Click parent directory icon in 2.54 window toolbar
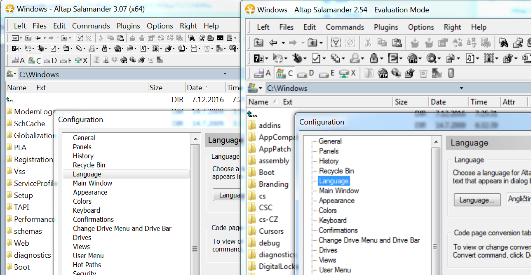 (x=258, y=42)
